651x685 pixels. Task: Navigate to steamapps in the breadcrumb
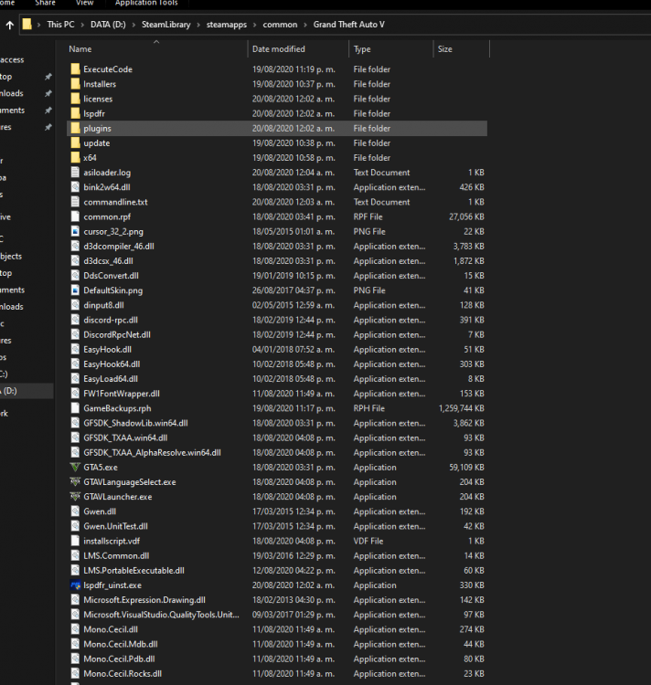(227, 25)
